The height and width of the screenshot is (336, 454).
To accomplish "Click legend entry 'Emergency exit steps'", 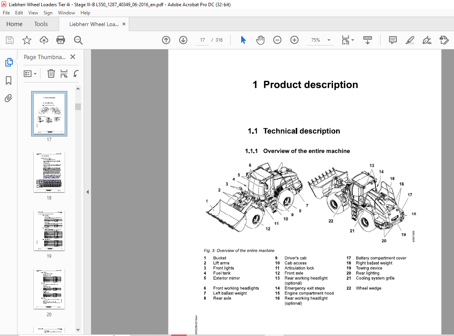I will (304, 288).
